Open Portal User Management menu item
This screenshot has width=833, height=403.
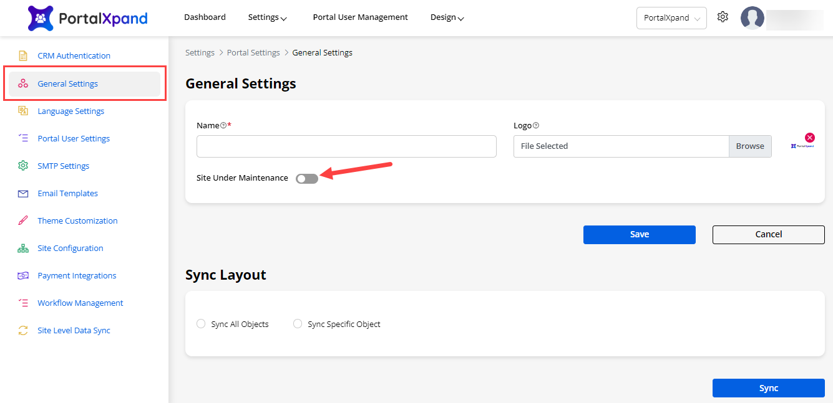(x=360, y=17)
